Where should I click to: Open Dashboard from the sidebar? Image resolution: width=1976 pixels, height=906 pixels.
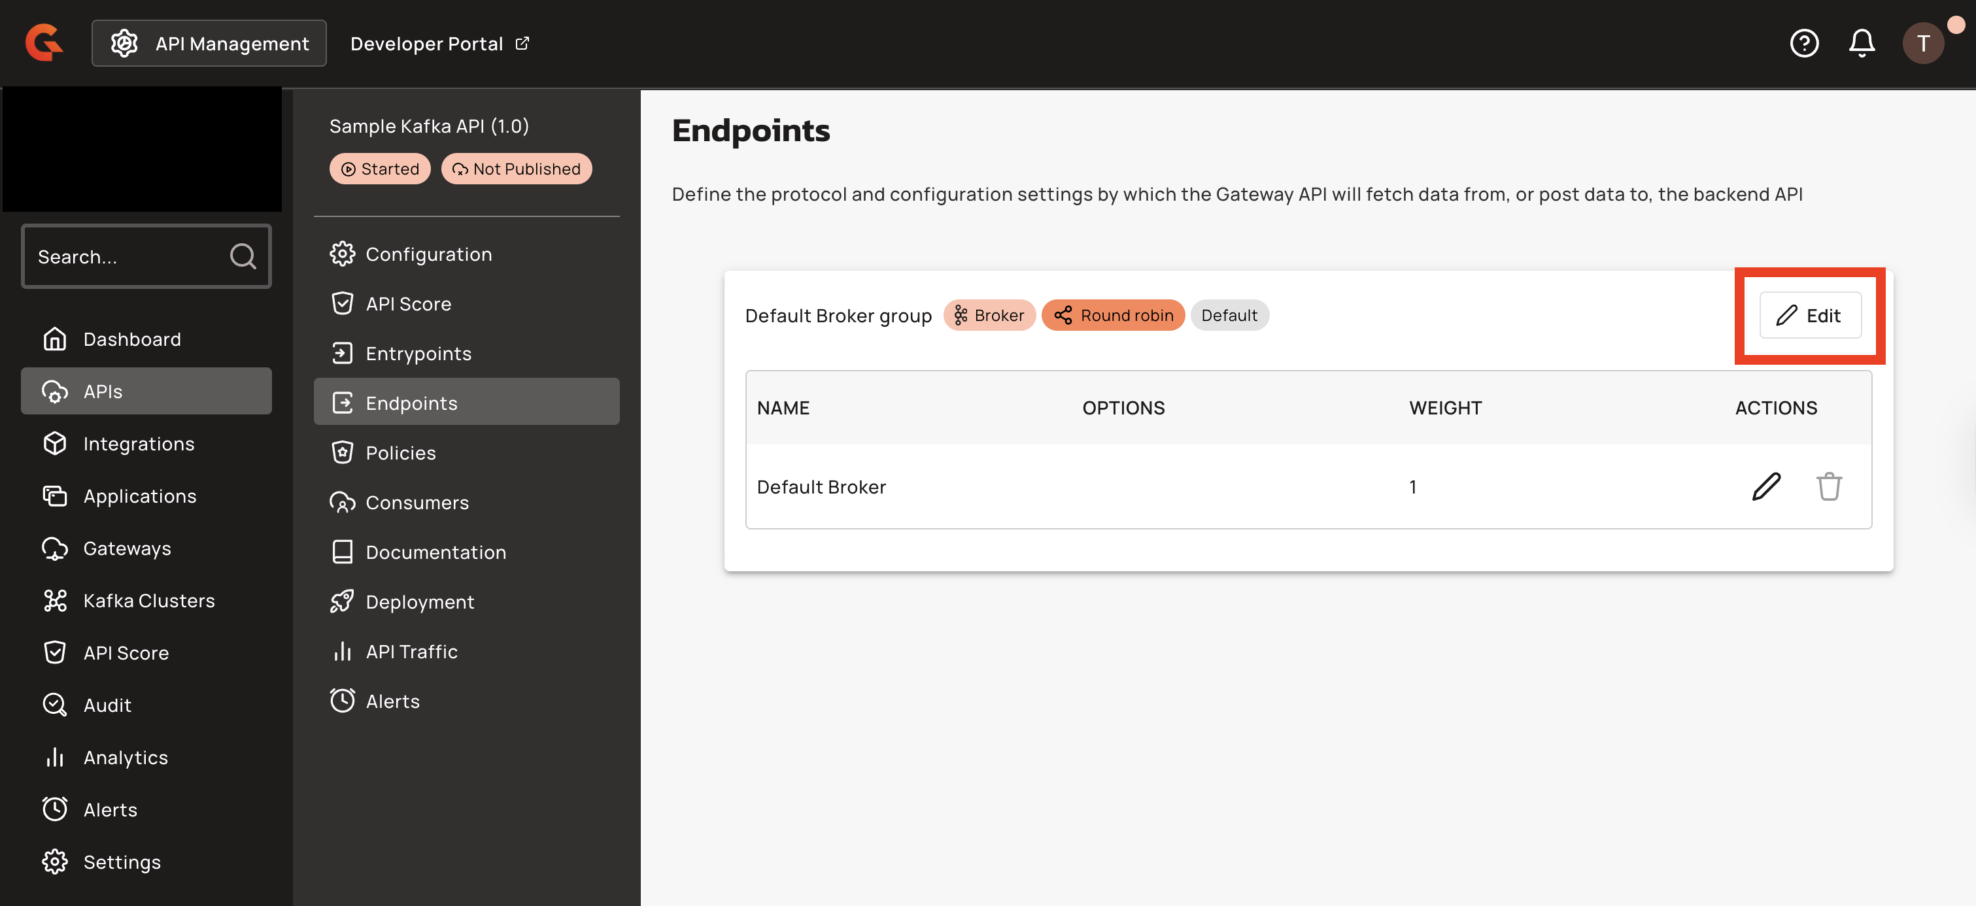[x=132, y=339]
